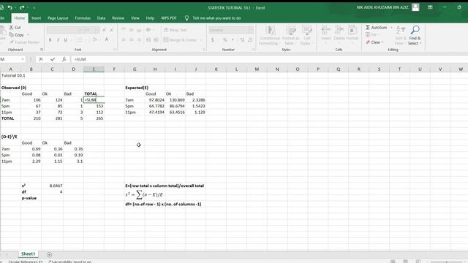Open Sort & Filter menu
The width and height of the screenshot is (468, 263).
401,36
